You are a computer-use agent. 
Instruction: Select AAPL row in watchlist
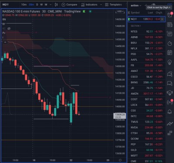147,60
